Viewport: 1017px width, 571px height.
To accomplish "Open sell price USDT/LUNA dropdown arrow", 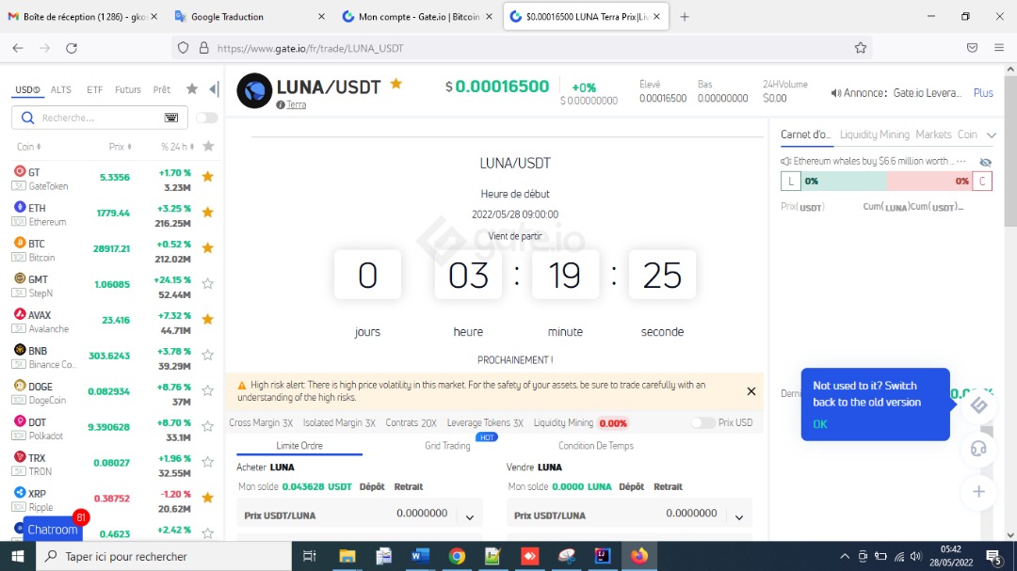I will [x=739, y=517].
